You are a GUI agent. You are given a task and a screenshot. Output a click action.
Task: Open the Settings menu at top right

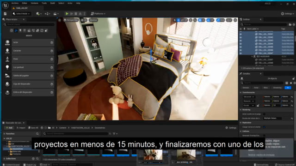point(287,14)
